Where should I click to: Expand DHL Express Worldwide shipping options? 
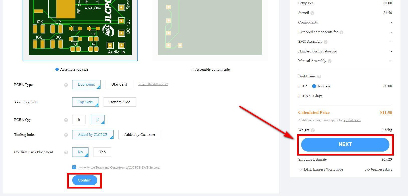[300, 169]
